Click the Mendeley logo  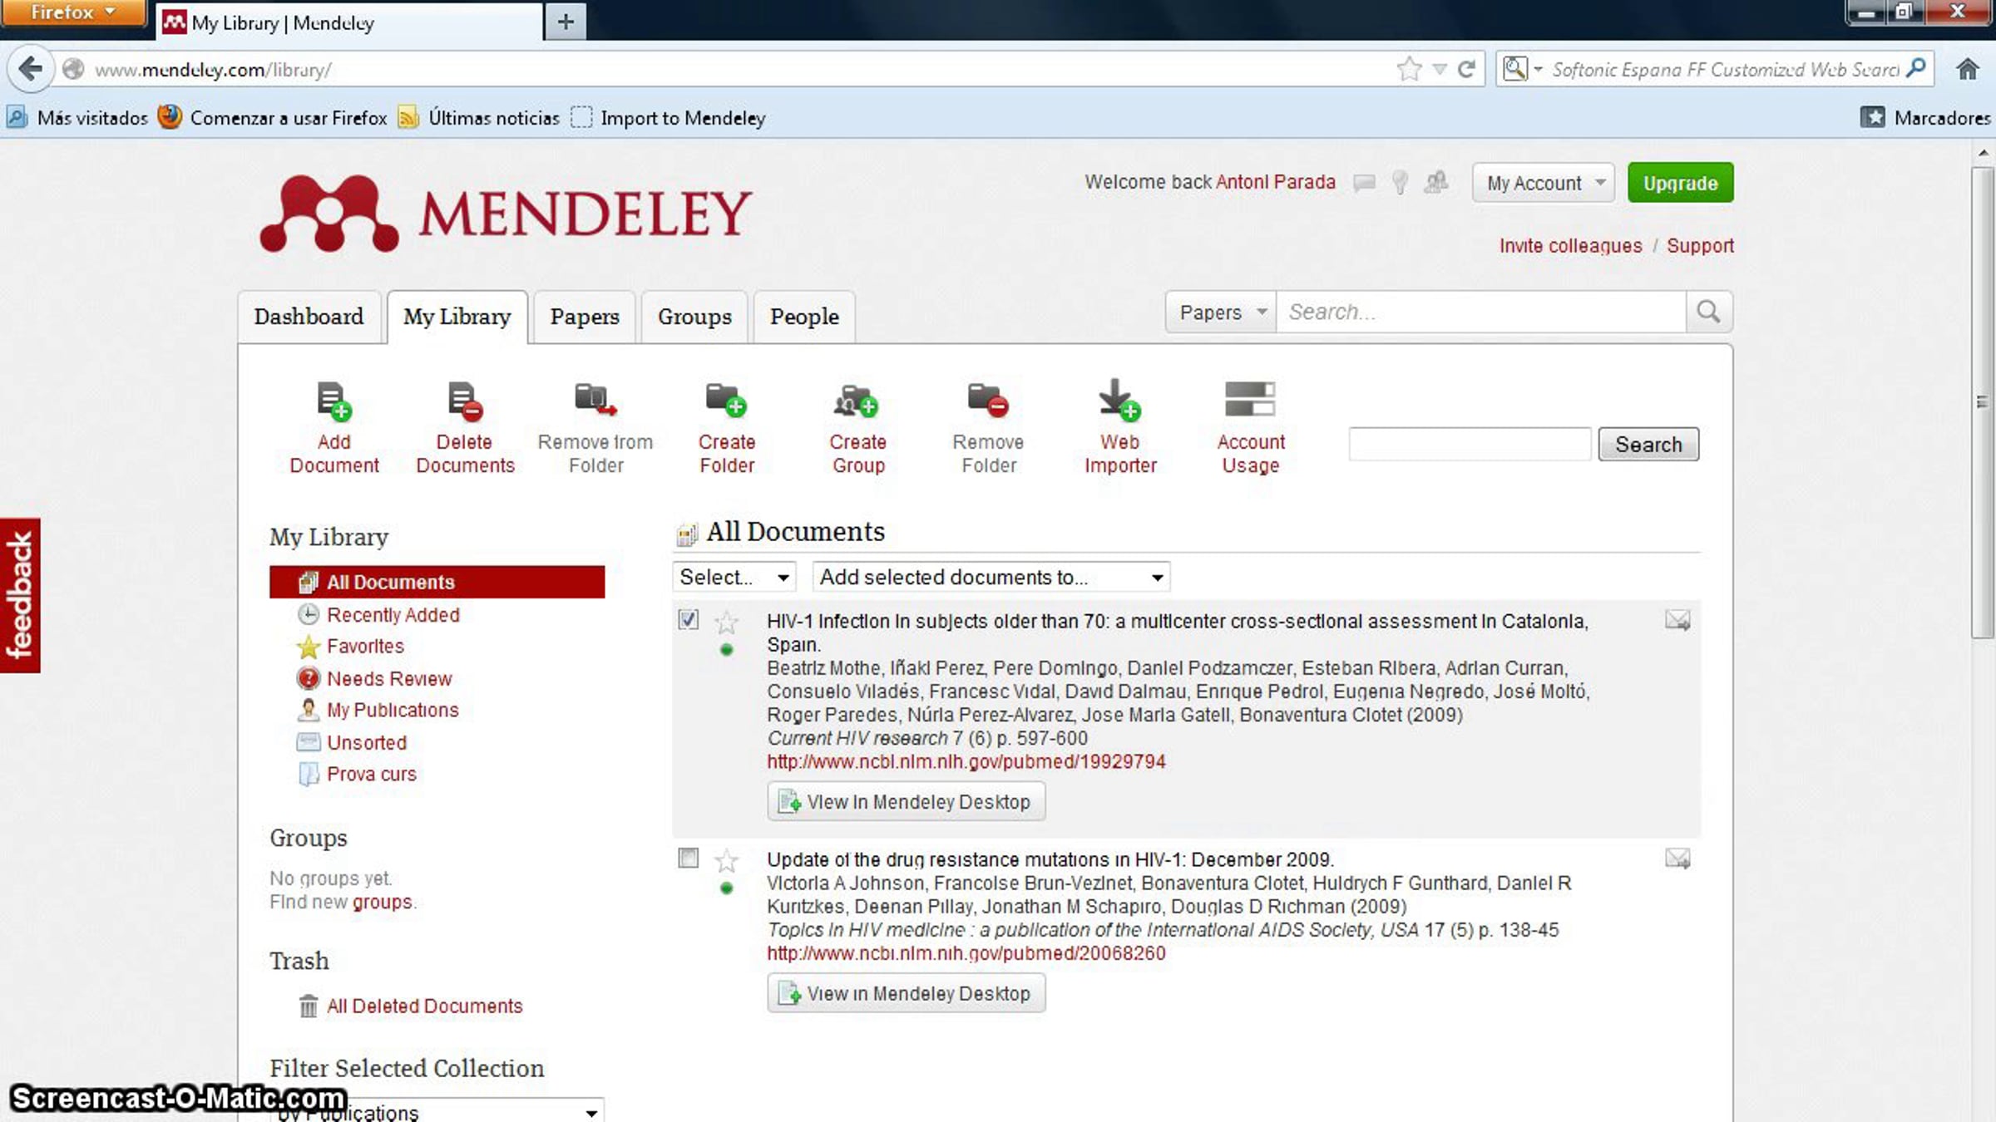(506, 213)
